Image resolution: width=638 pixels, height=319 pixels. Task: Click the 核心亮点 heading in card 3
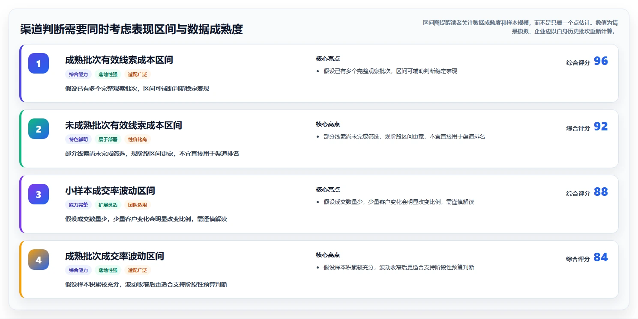tap(328, 189)
